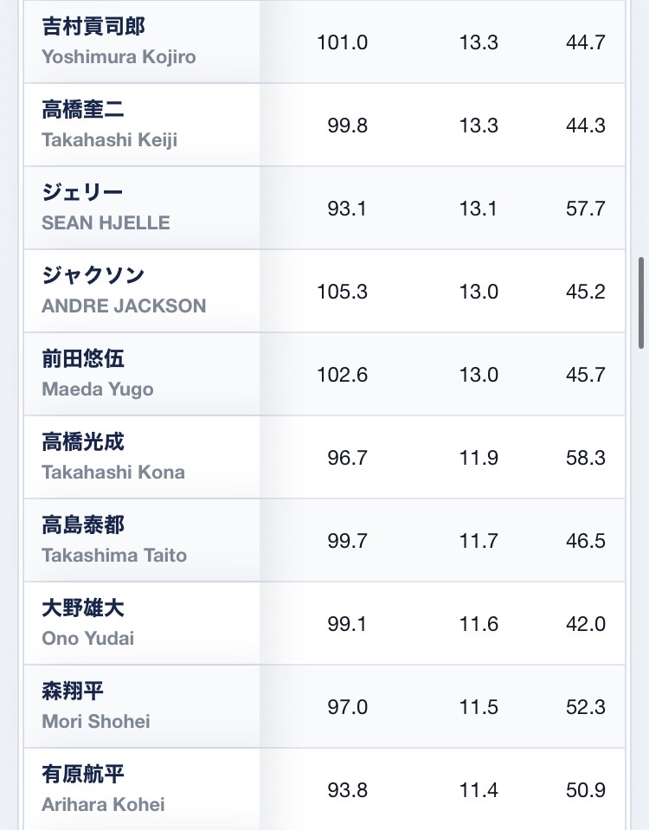Click the 11.4 value for Arihara Kohei

479,790
